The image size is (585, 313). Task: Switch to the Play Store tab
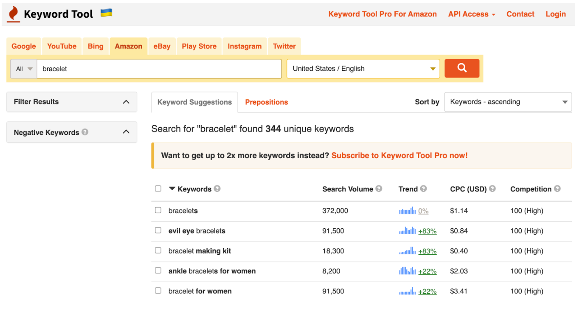tap(199, 46)
